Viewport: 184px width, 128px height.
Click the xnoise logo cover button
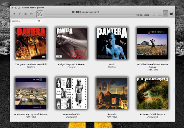40,14
